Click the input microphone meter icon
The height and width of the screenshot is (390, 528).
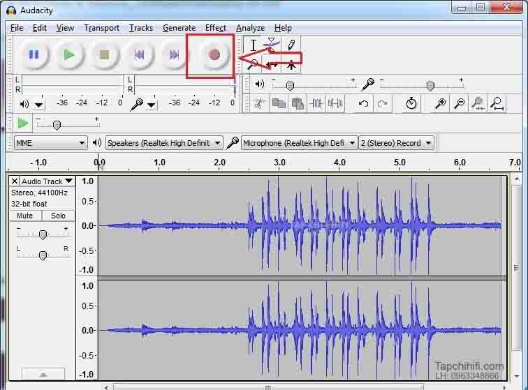[x=137, y=105]
